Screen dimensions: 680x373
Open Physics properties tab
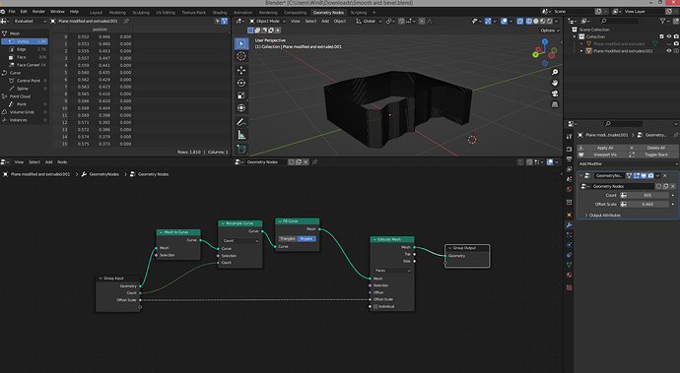569,245
